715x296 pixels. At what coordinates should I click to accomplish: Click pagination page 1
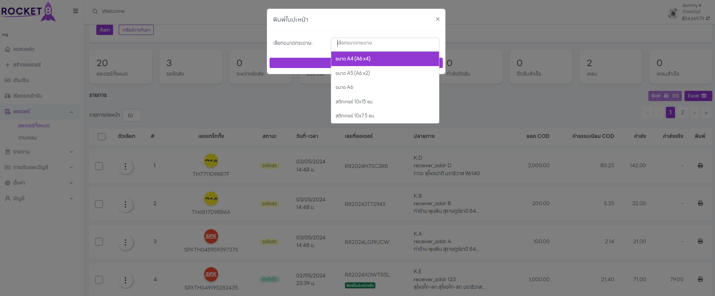point(670,112)
